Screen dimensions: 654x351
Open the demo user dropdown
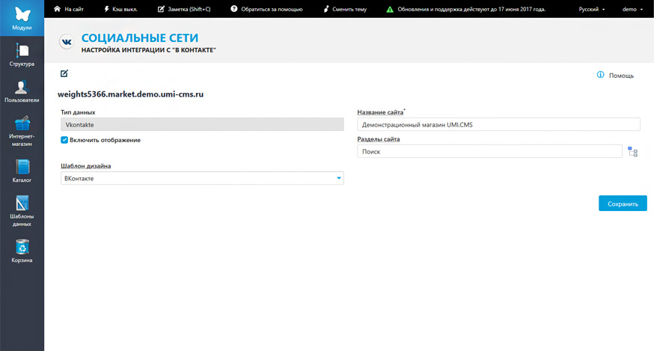pos(632,9)
